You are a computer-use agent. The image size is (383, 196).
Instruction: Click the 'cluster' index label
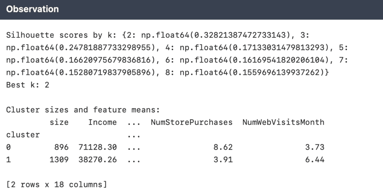[23, 135]
